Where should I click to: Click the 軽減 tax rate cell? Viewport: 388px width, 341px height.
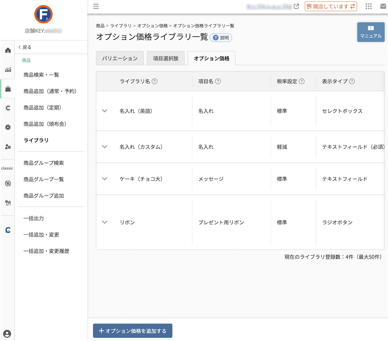click(282, 147)
